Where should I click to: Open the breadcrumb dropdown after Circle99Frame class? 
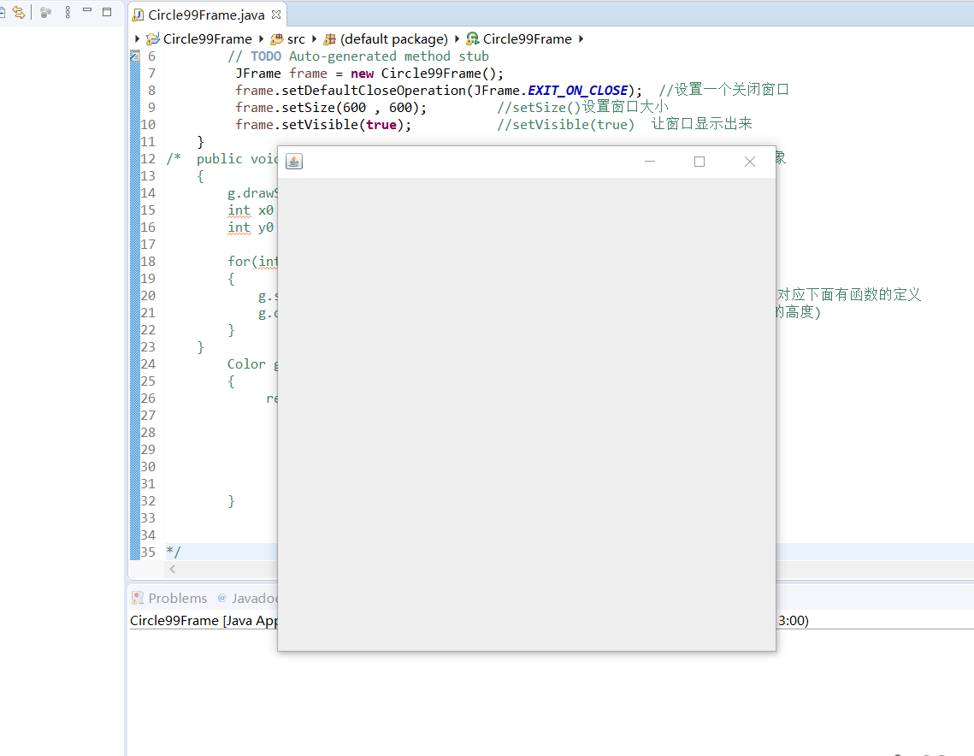580,38
